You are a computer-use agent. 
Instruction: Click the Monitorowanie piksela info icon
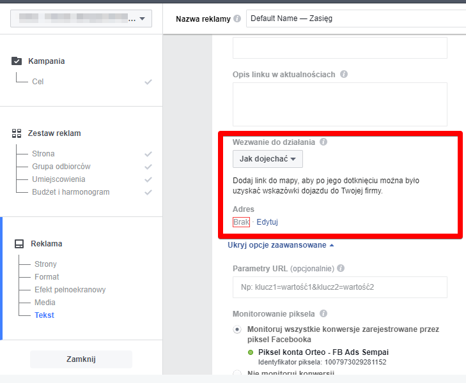click(323, 313)
